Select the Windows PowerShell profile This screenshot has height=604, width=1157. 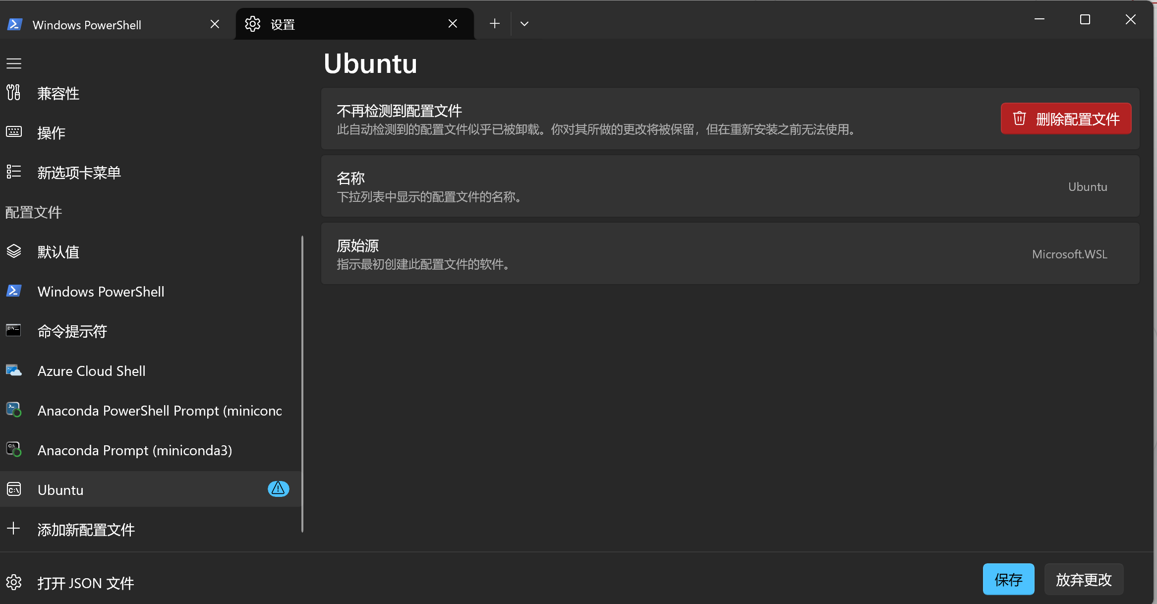pyautogui.click(x=101, y=292)
